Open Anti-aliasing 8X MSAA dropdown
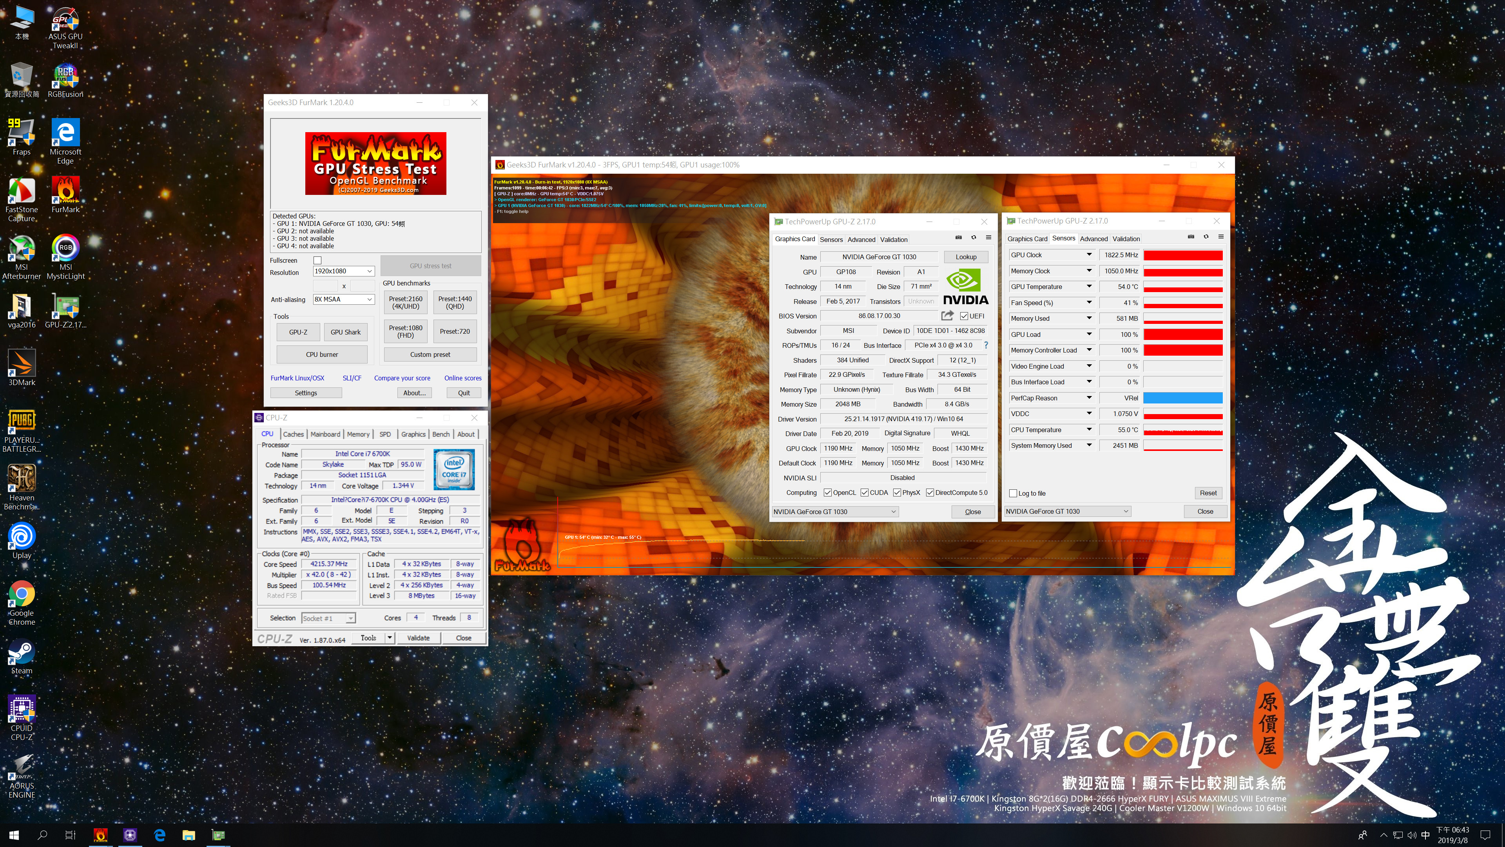The height and width of the screenshot is (847, 1505). coord(344,299)
